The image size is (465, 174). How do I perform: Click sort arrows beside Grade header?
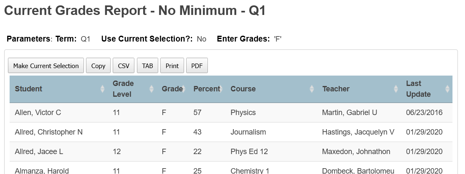tap(183, 89)
